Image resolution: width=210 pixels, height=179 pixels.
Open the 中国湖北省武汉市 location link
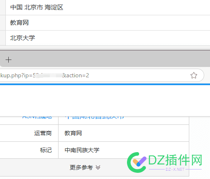[94, 117]
